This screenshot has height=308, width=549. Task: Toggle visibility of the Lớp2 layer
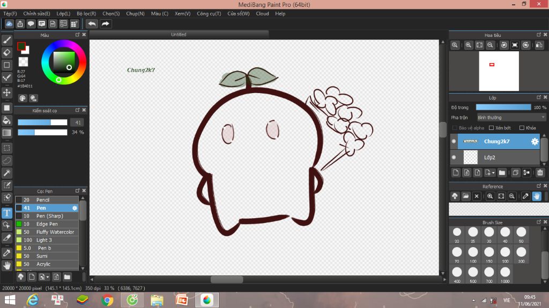(454, 158)
